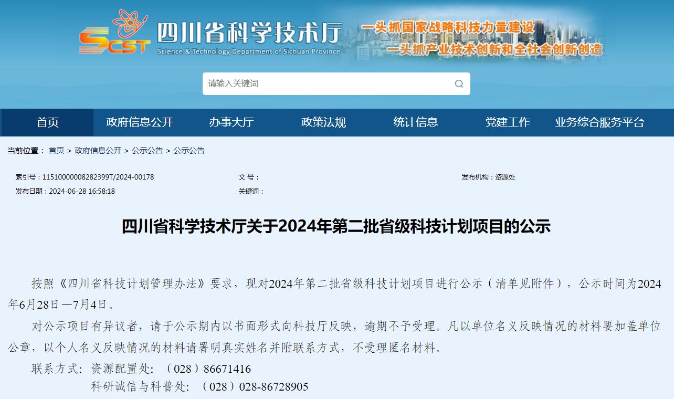Click the search magnifier icon
This screenshot has height=399, width=674.
(x=458, y=83)
